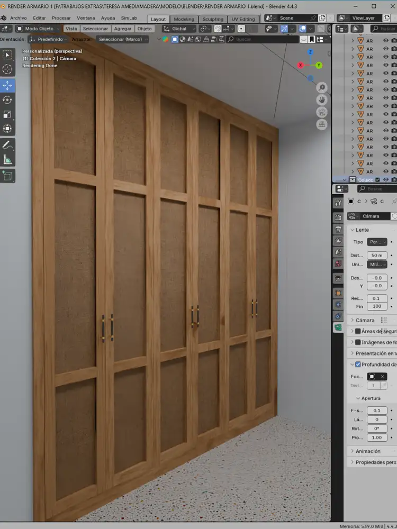This screenshot has width=397, height=529.
Task: Open the SimLab menu
Action: coord(129,18)
